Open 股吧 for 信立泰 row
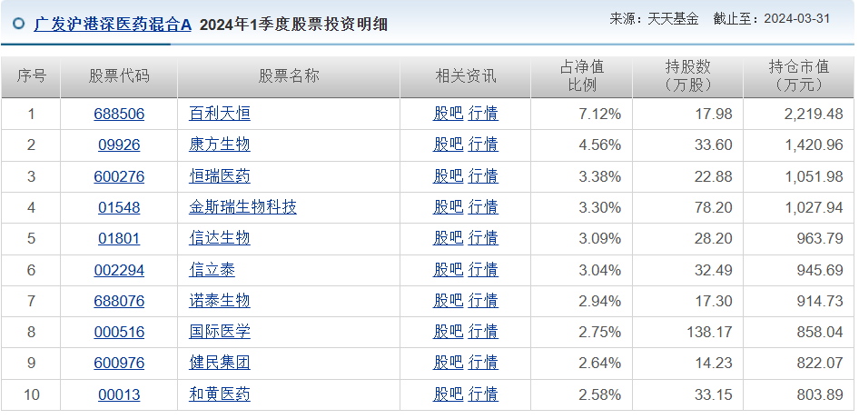 pos(449,270)
